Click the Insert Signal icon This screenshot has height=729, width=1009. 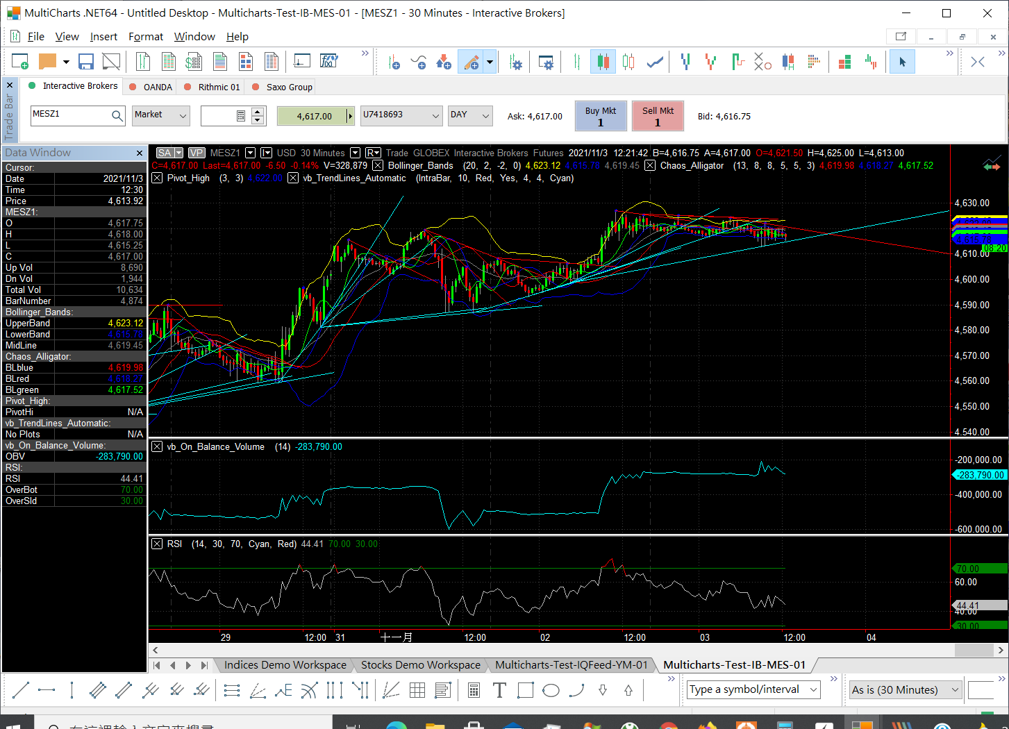click(x=444, y=62)
